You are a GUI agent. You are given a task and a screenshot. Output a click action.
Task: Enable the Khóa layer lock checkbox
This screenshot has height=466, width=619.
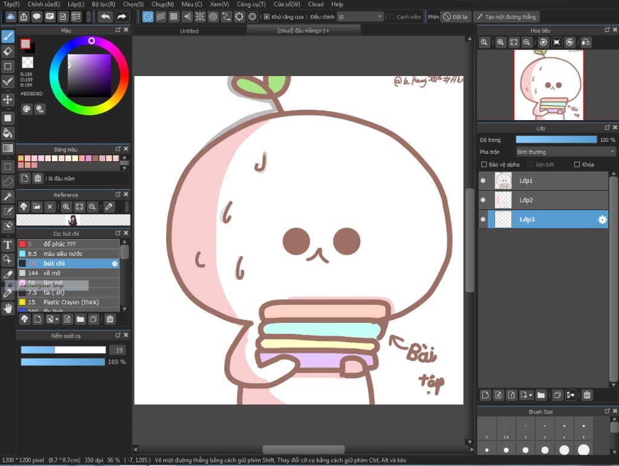577,164
